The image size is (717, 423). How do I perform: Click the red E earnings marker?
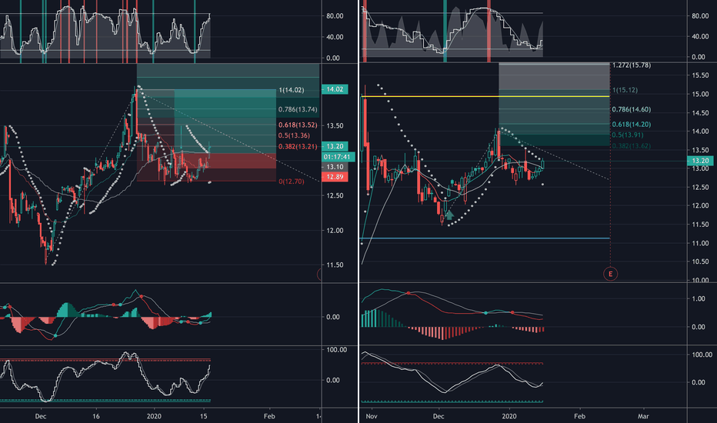[610, 274]
